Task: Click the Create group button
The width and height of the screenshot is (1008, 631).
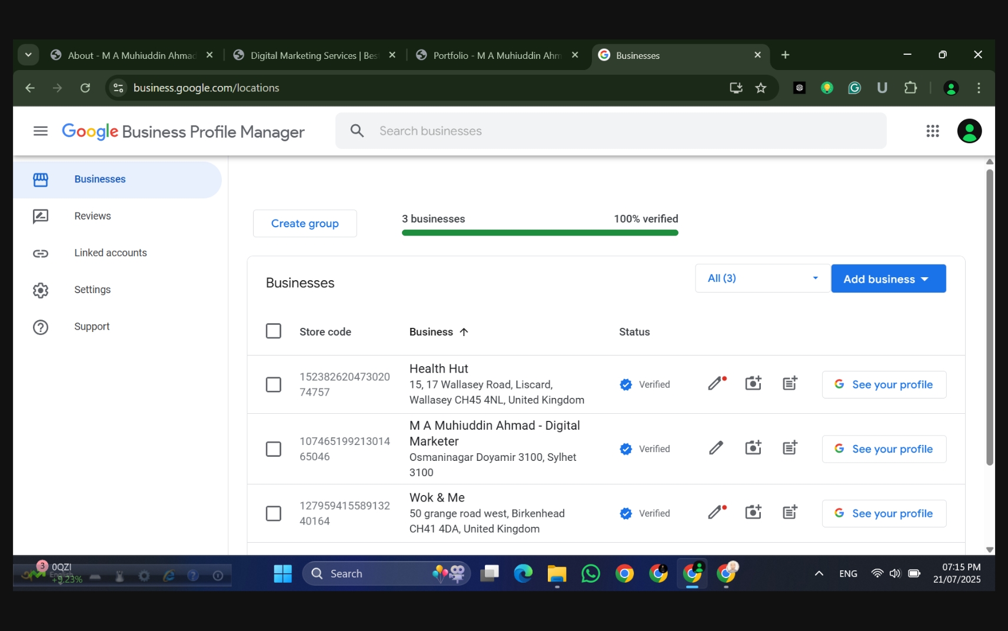Action: pos(305,224)
